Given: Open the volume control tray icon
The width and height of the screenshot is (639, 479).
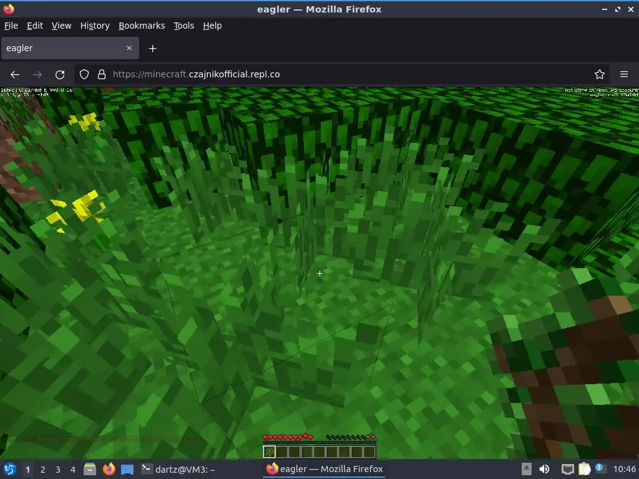Looking at the screenshot, I should [x=544, y=469].
